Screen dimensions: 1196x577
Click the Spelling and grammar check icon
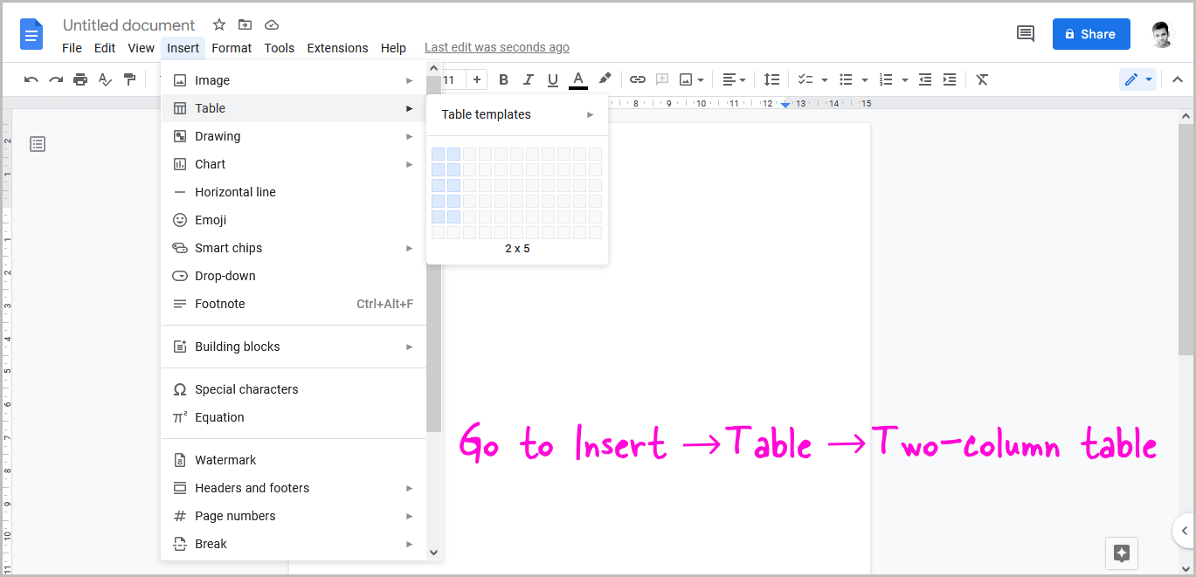[x=105, y=79]
